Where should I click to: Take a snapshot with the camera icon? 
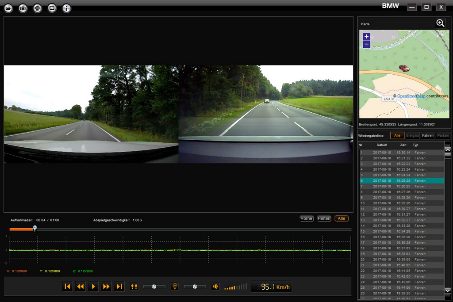(23, 8)
